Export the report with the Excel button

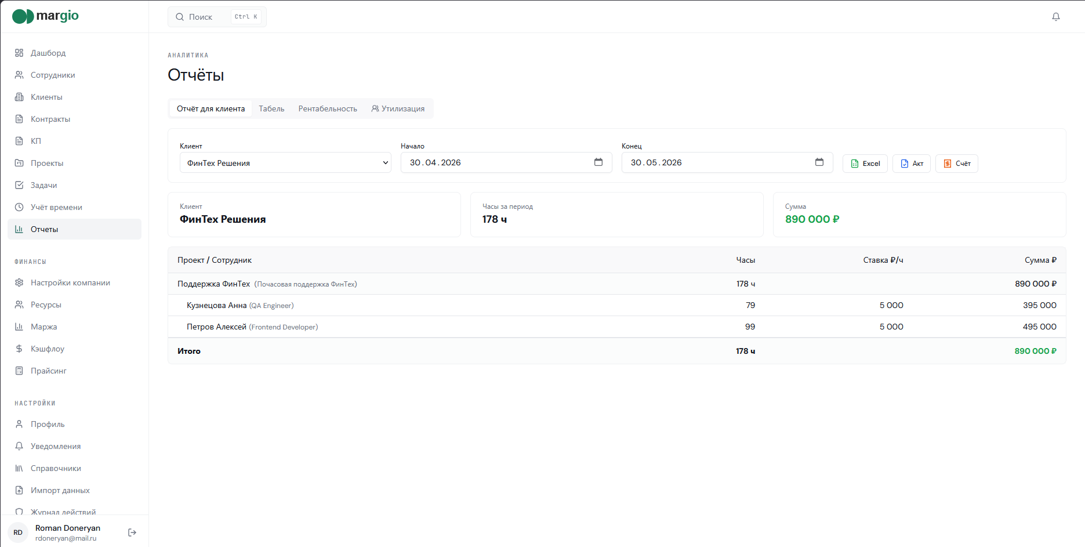point(865,164)
